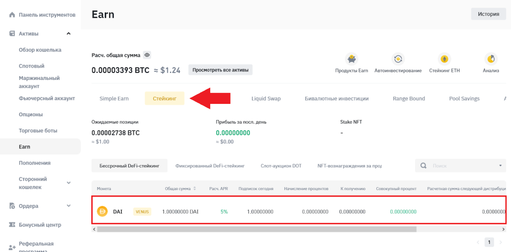Click Просмотреть все активы button
The image size is (511, 252).
[x=220, y=70]
